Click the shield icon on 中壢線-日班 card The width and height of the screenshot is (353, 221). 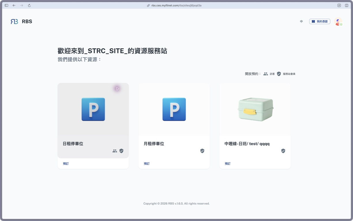click(283, 151)
